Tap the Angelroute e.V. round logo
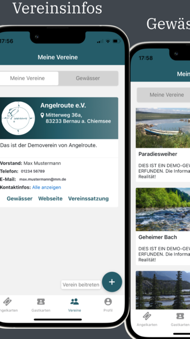The height and width of the screenshot is (339, 190). (18, 118)
